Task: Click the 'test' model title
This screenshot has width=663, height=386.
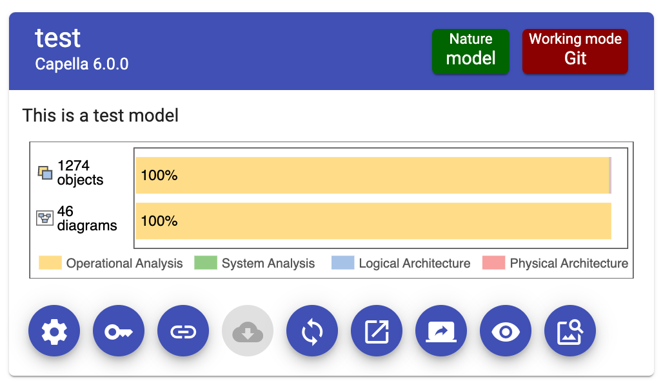Action: [x=57, y=38]
